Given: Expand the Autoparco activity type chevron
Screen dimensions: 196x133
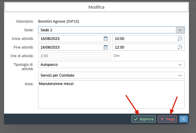Looking at the screenshot, I should 180,64.
